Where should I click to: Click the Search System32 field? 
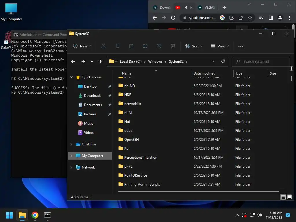pyautogui.click(x=261, y=62)
